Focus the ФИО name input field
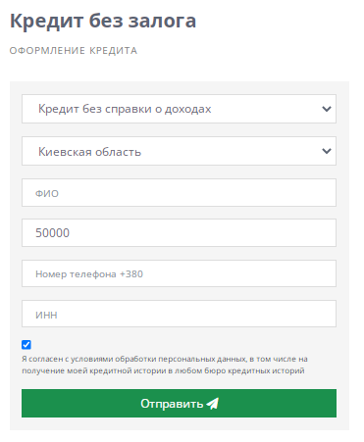Viewport: 364px width, 442px height. (x=179, y=193)
